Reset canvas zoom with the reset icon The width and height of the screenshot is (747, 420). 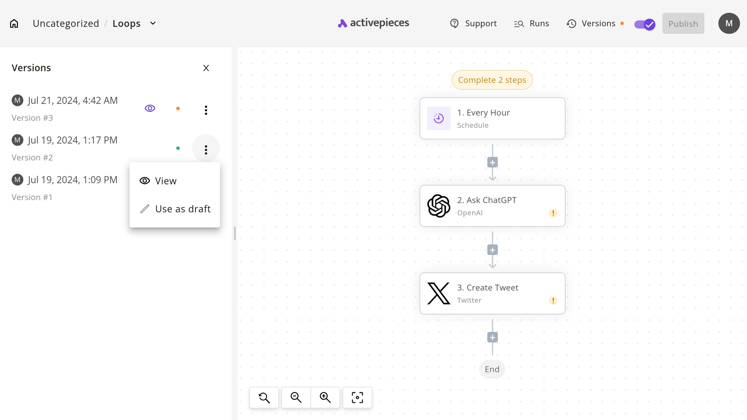click(264, 397)
